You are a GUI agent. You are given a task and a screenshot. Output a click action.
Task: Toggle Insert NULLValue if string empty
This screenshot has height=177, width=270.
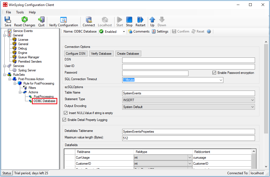66,113
